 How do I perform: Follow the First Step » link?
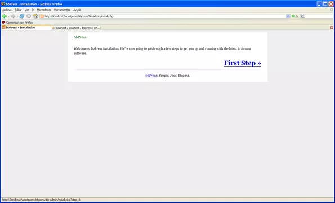coord(243,63)
